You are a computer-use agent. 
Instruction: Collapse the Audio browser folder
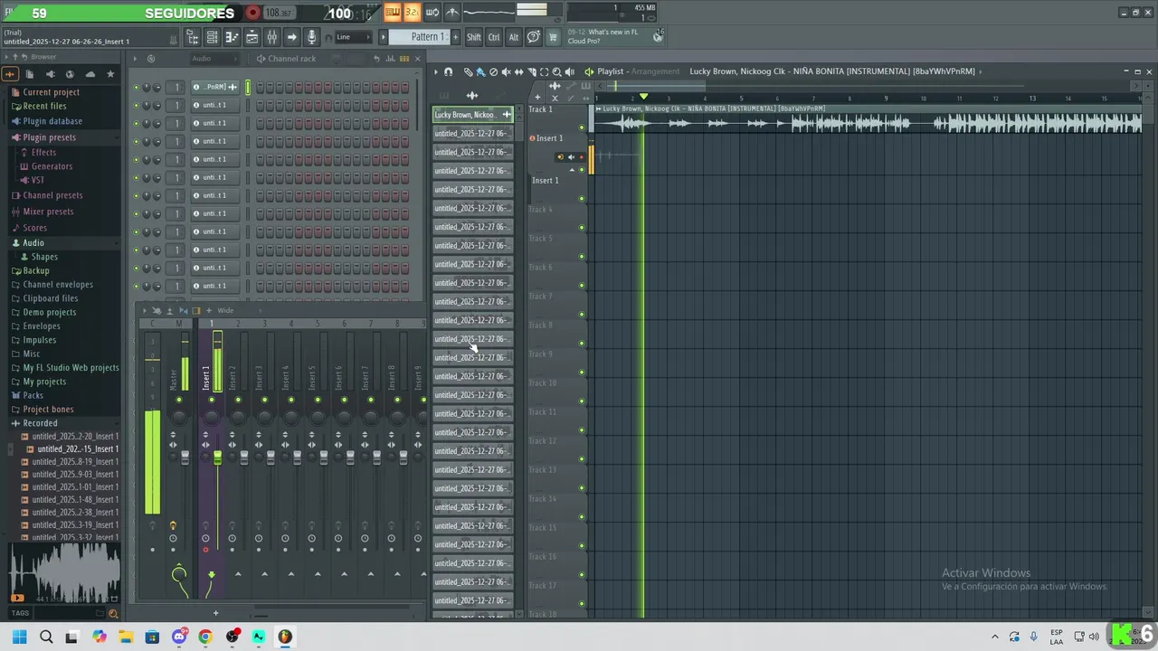click(x=33, y=242)
